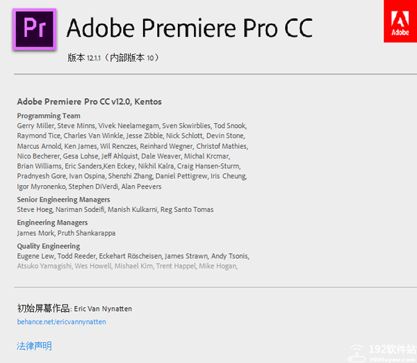This screenshot has height=363, width=417.
Task: Open the behance.net/ericvannynatten link
Action: pyautogui.click(x=62, y=322)
